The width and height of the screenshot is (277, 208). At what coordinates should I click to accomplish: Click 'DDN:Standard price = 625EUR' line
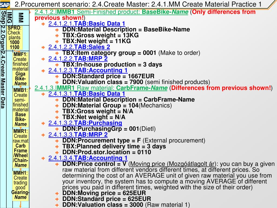click(107, 199)
